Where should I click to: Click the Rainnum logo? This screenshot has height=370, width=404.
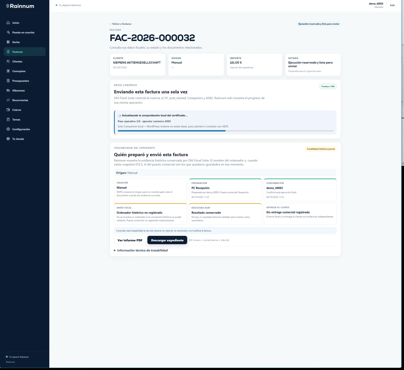pyautogui.click(x=20, y=6)
